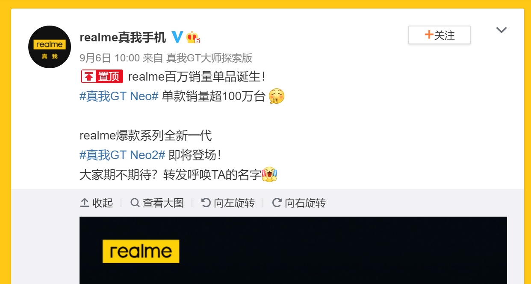
Task: Rotate image left with 向左旋转
Action: pyautogui.click(x=228, y=203)
